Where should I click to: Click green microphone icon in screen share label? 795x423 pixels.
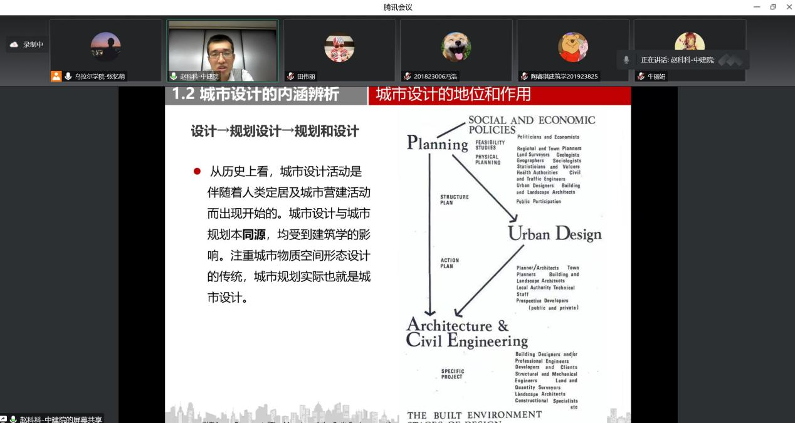[13, 419]
